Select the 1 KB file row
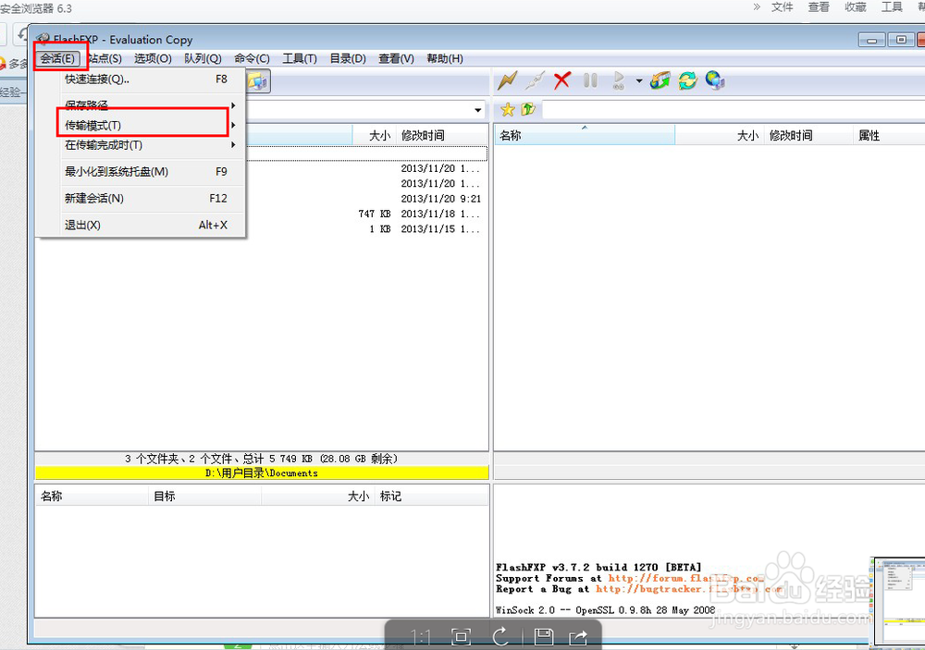This screenshot has width=925, height=650. click(262, 229)
